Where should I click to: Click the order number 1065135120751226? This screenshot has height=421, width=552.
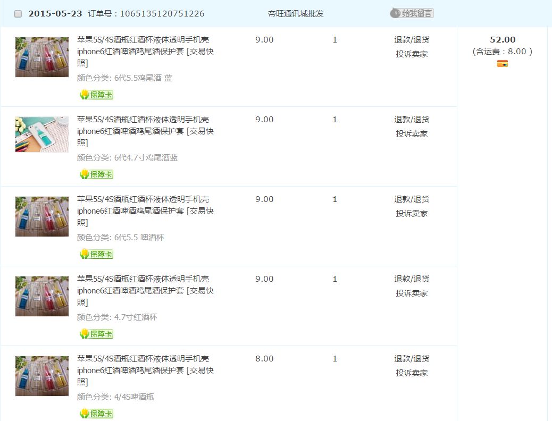(162, 14)
